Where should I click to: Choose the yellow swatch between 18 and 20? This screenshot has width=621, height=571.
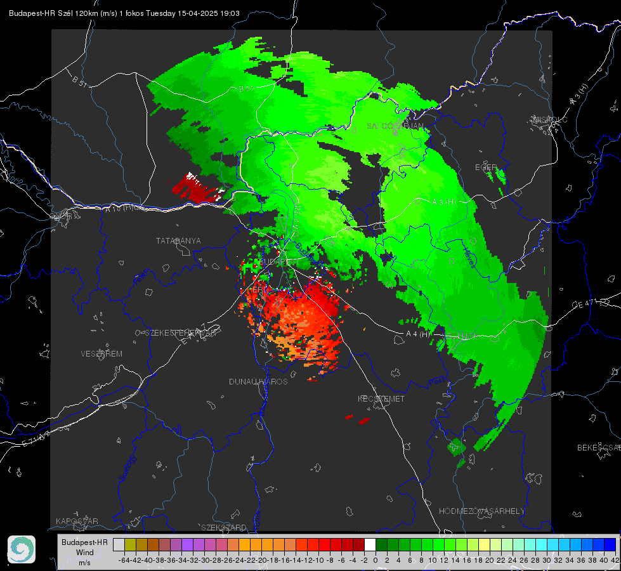click(x=484, y=545)
